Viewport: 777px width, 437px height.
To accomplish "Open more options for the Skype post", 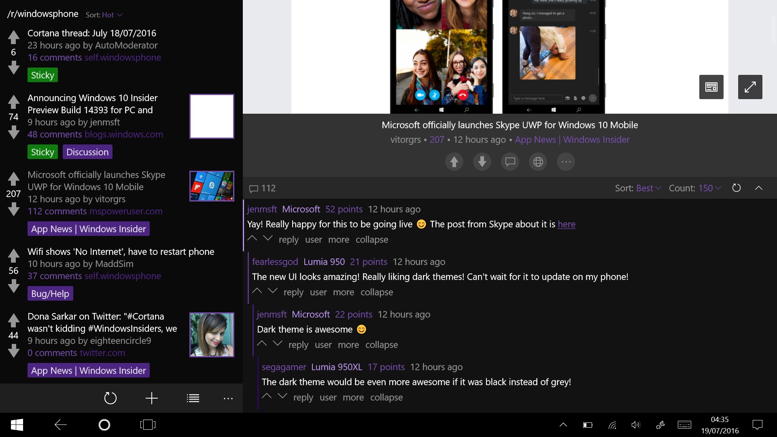I will click(566, 161).
